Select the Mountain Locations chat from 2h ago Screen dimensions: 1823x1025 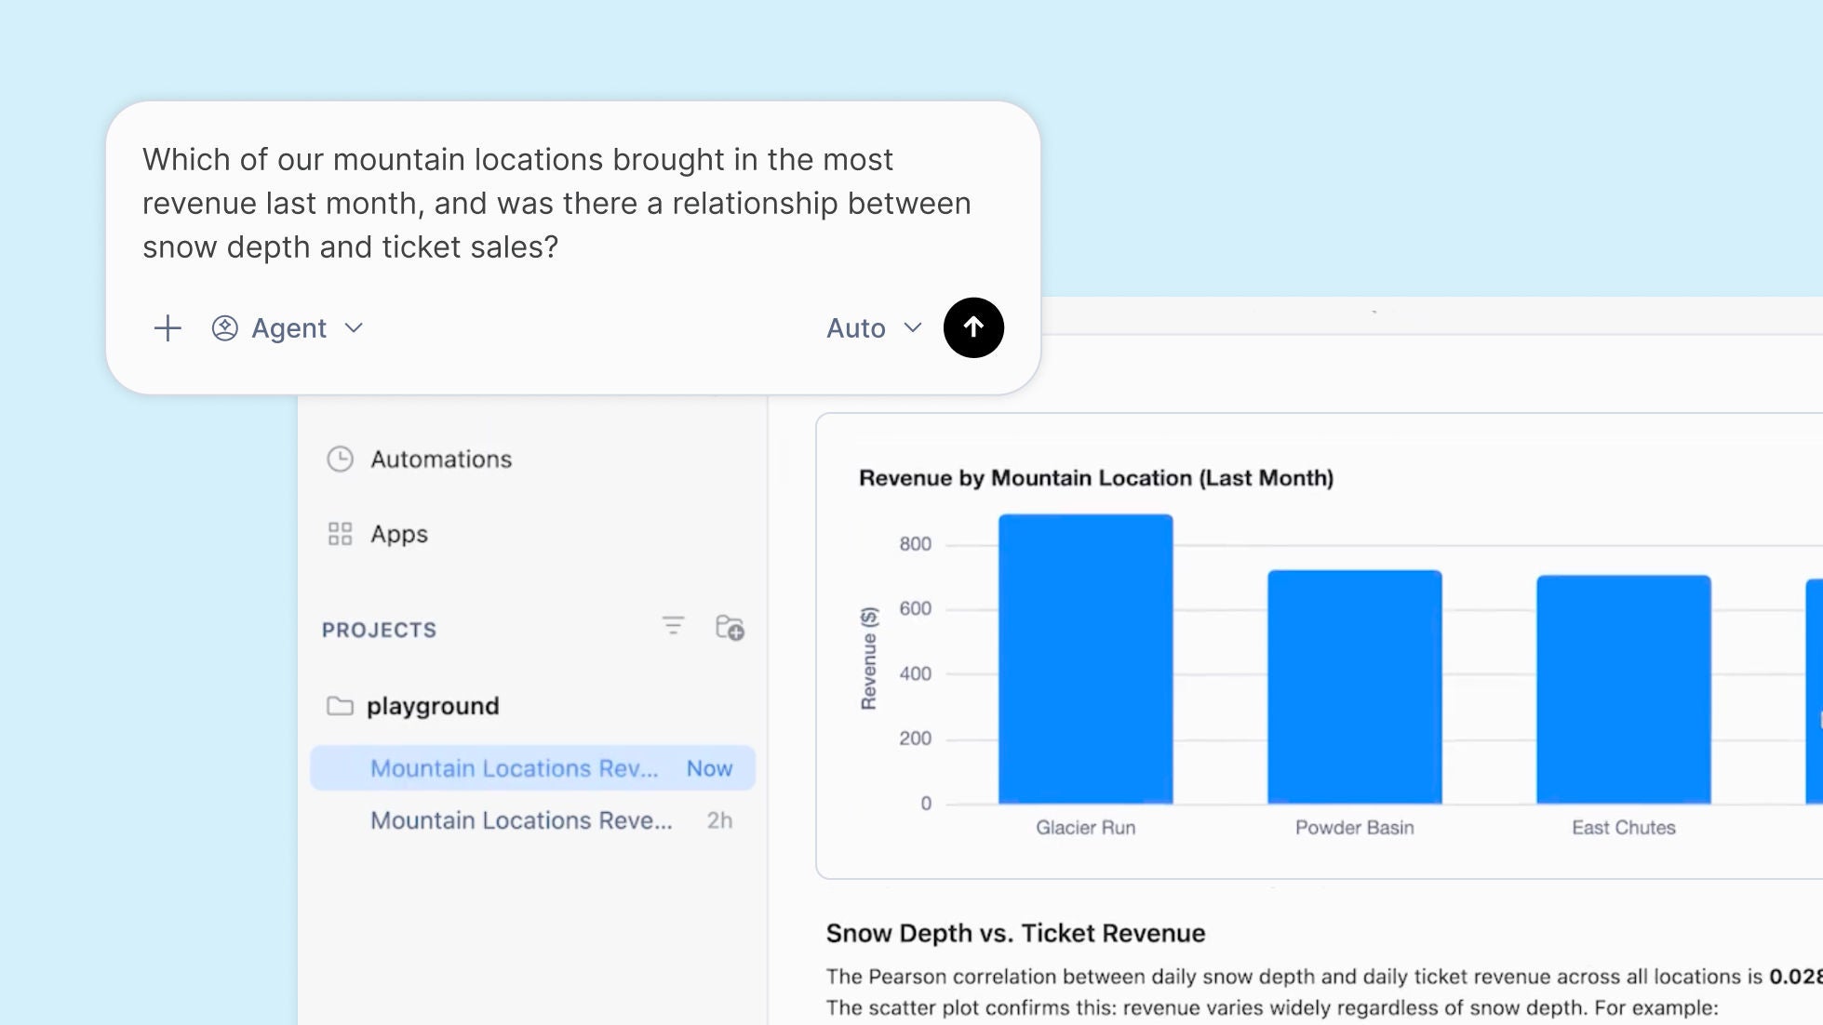click(x=533, y=820)
